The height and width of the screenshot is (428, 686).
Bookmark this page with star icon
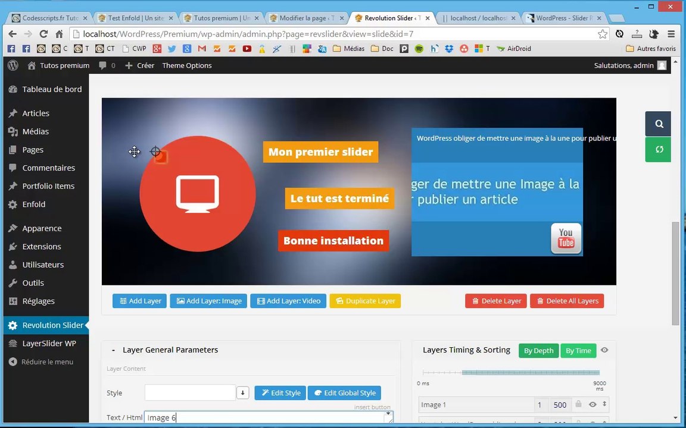click(603, 34)
